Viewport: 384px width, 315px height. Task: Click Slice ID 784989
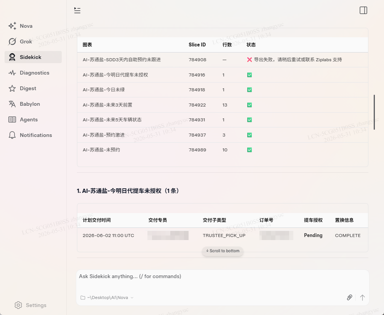click(x=197, y=150)
